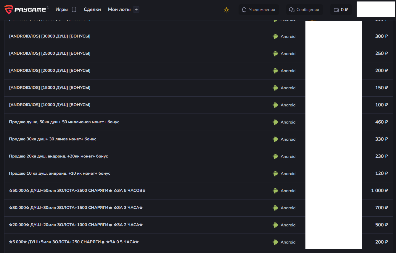The image size is (396, 253).
Task: Click Android icon in 25000 ДУШ row
Action: click(275, 53)
